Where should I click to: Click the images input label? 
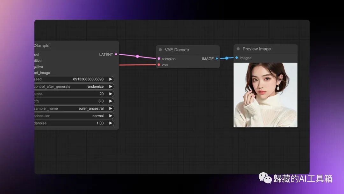click(x=246, y=58)
